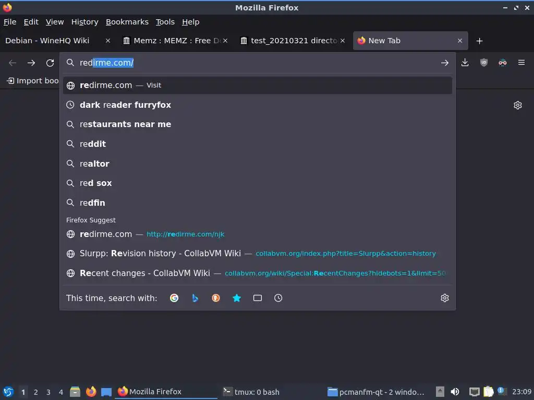Open the File menu
Viewport: 534px width, 400px height.
[x=10, y=22]
